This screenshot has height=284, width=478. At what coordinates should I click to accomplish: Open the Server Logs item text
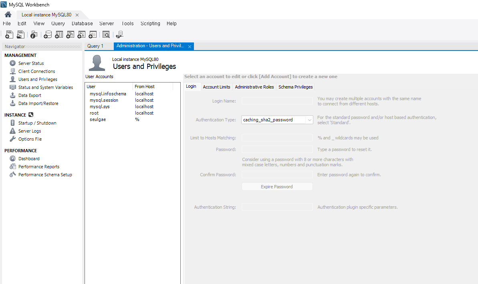click(30, 131)
